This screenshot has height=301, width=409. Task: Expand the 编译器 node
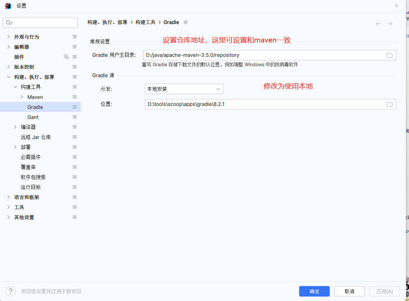15,127
